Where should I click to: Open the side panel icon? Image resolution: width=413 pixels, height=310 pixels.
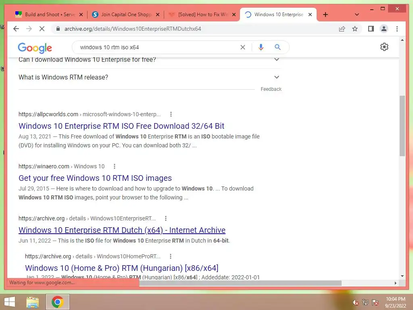(371, 29)
